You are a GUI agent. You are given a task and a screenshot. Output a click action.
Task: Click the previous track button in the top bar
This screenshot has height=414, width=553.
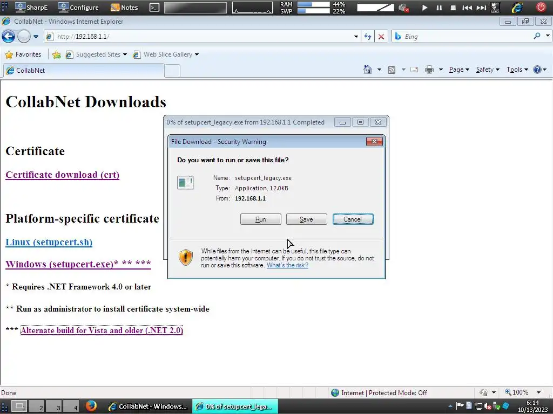pos(467,8)
